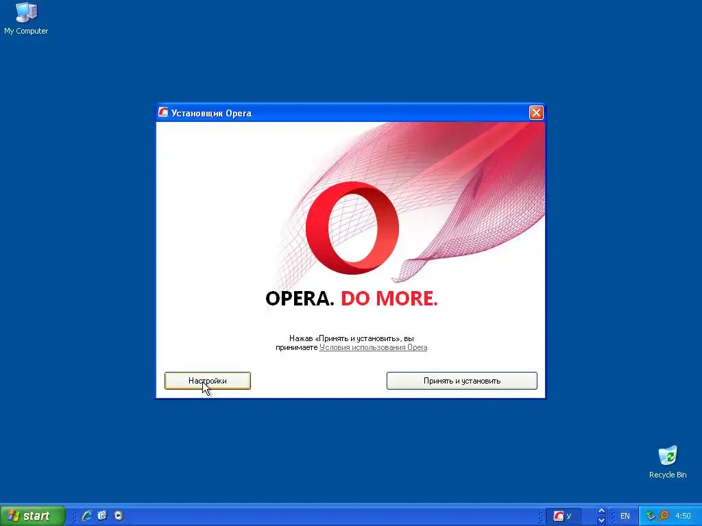This screenshot has height=526, width=702.
Task: Click the OPERA. DO MORE. slogan text
Action: click(352, 299)
